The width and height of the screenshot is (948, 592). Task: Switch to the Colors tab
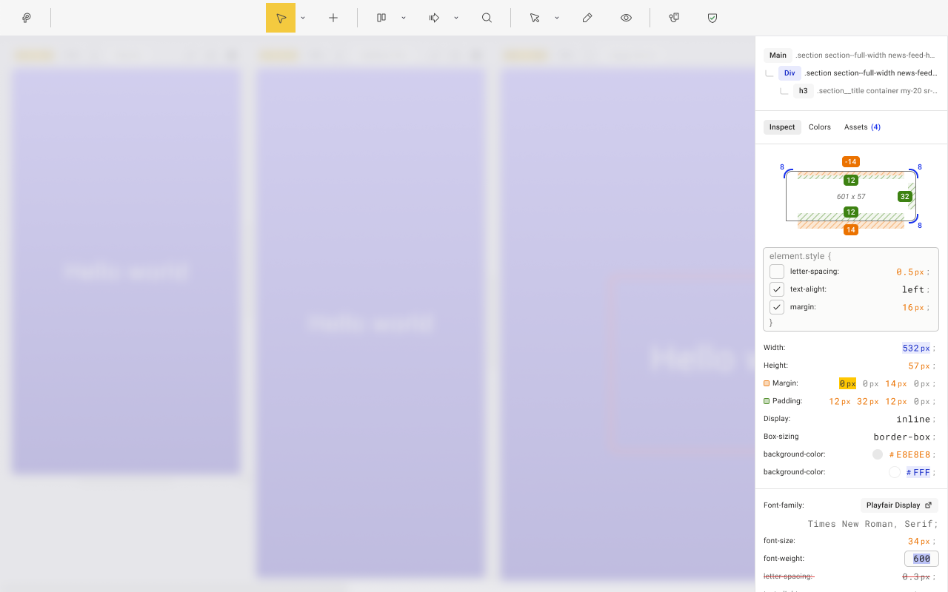[820, 127]
